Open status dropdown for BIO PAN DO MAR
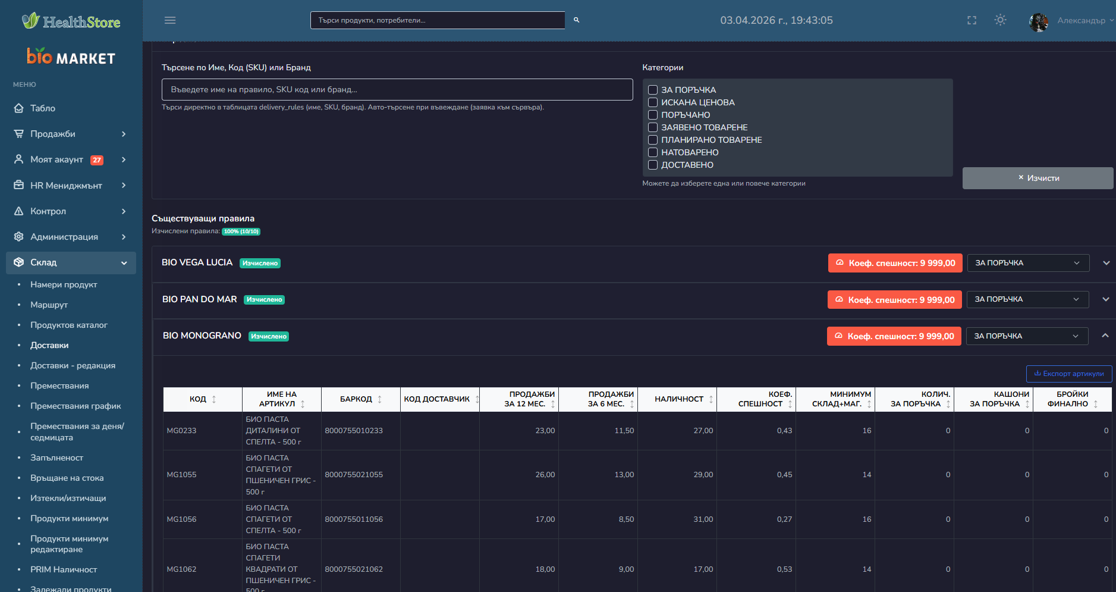Screen dimensions: 1116x592 [1028, 299]
